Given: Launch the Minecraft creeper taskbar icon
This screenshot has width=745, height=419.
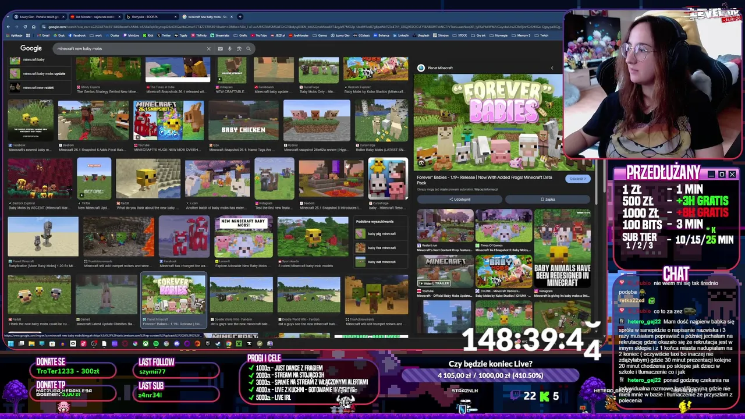Looking at the screenshot, I should coord(239,344).
